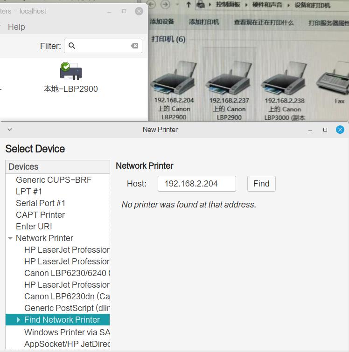Open the New Printer window menu chevron
The width and height of the screenshot is (349, 352).
pyautogui.click(x=10, y=130)
